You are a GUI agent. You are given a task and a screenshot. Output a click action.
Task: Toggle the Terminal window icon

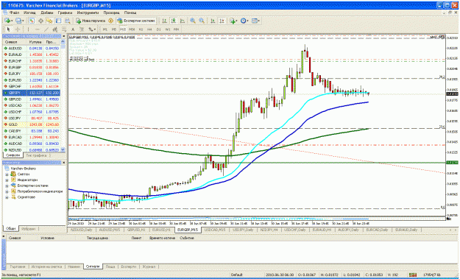click(x=58, y=21)
